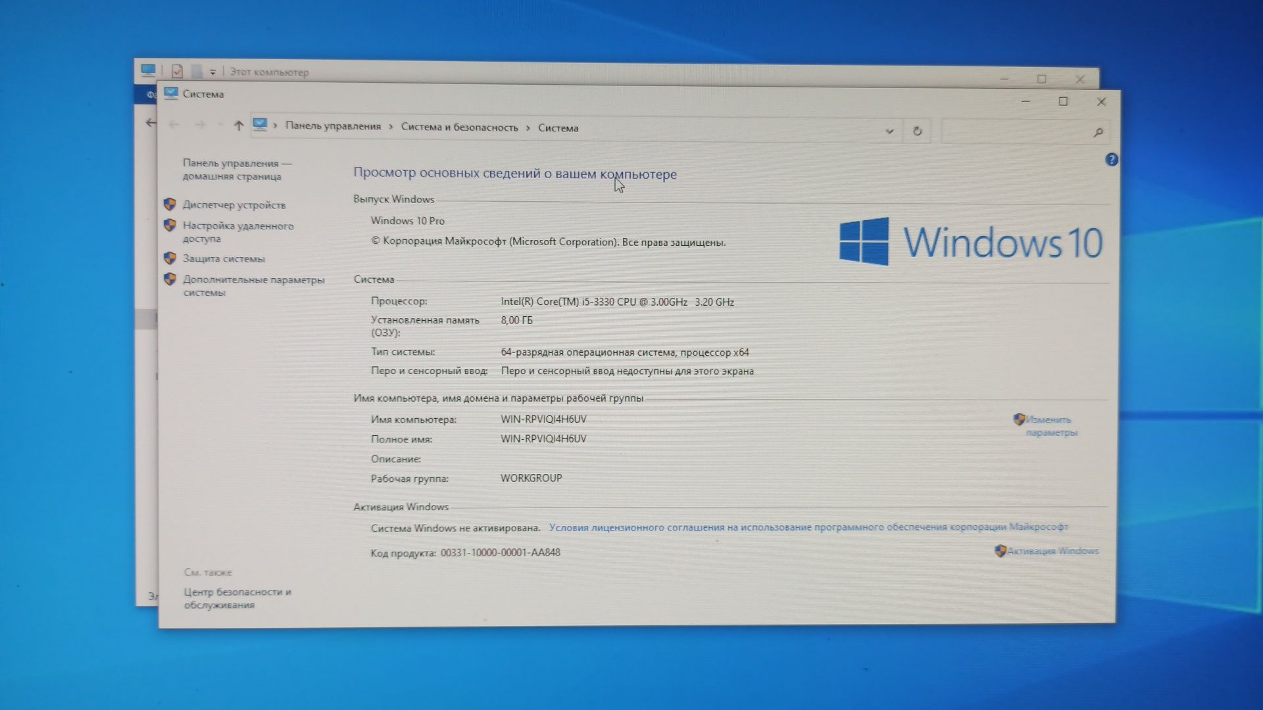
Task: Click shield icon next to Изменить параметры
Action: 1019,419
